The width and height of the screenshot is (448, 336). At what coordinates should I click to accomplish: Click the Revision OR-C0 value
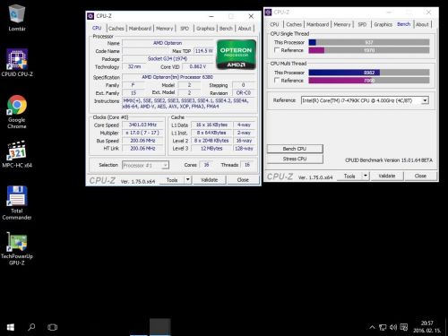point(244,93)
